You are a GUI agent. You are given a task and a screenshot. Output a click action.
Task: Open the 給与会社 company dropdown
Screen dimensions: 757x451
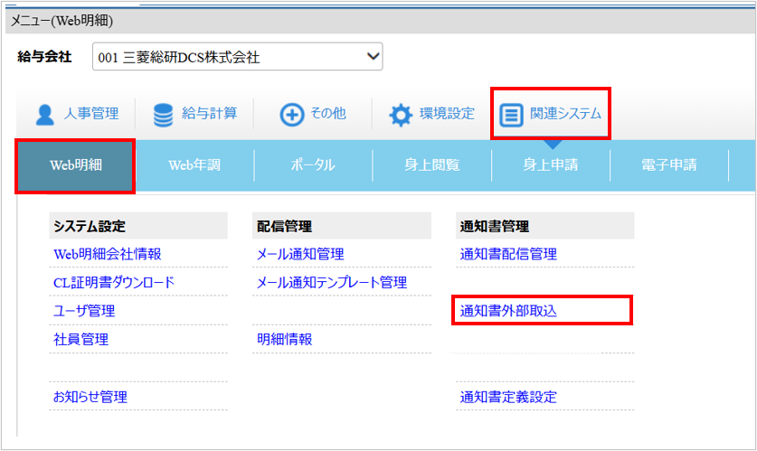pos(238,57)
